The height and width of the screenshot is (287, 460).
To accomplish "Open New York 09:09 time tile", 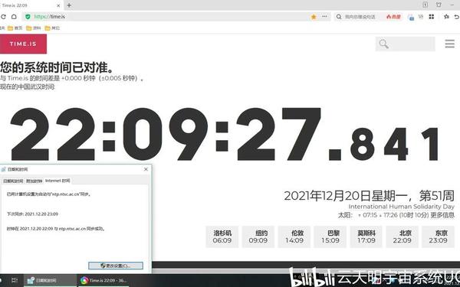I will 258,236.
